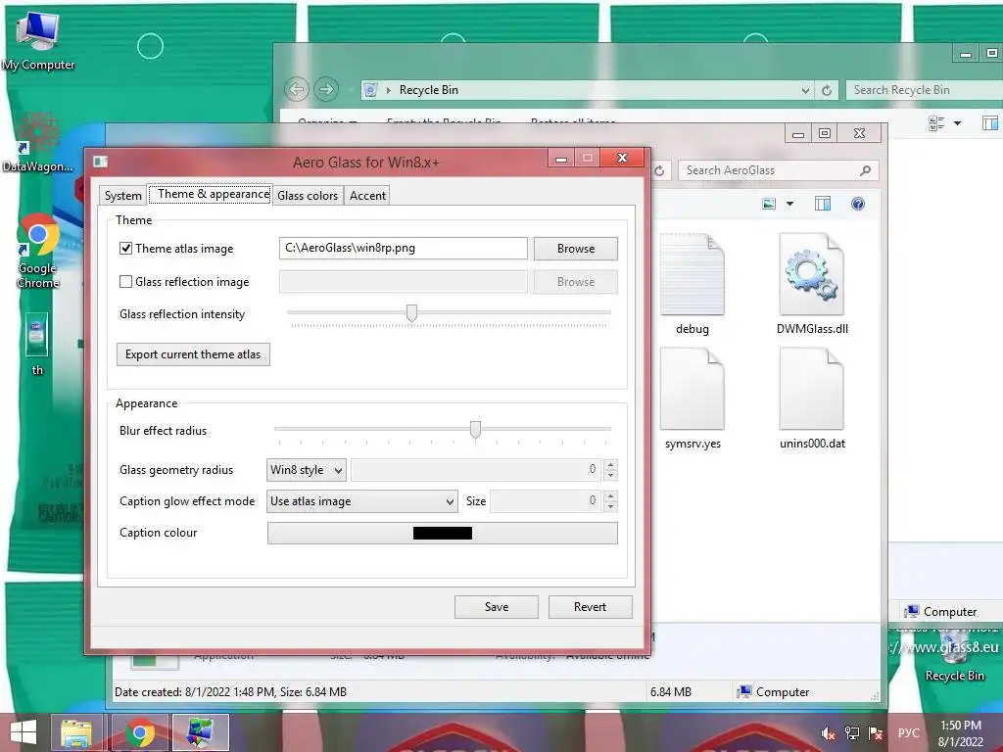Adjust Blur effect radius slider
Viewport: 1003px width, 752px height.
475,429
